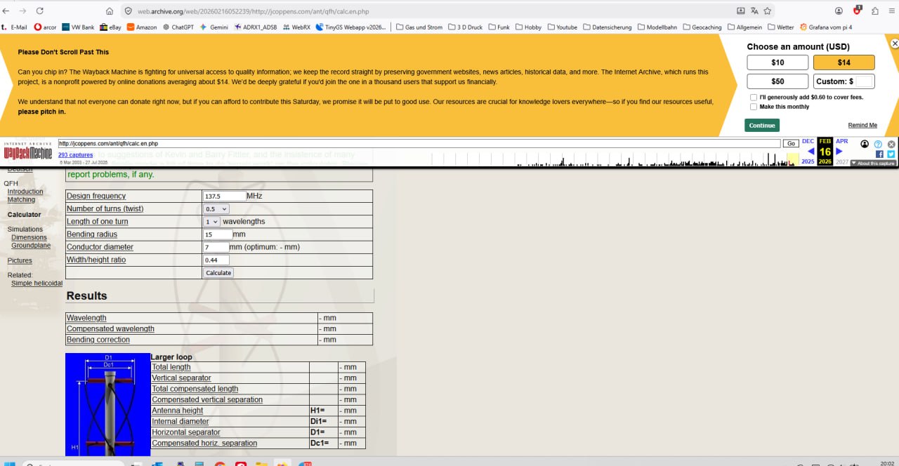Open Gas und Strom bookmark folder
The image size is (899, 466).
[420, 27]
